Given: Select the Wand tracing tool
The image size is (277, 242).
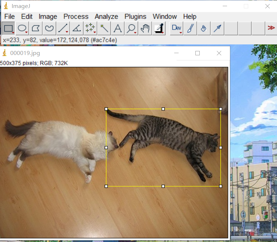Looking at the screenshot, I should coord(104,28).
